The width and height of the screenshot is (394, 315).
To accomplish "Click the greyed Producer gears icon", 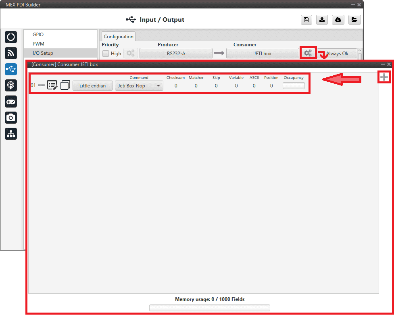I will coord(130,53).
